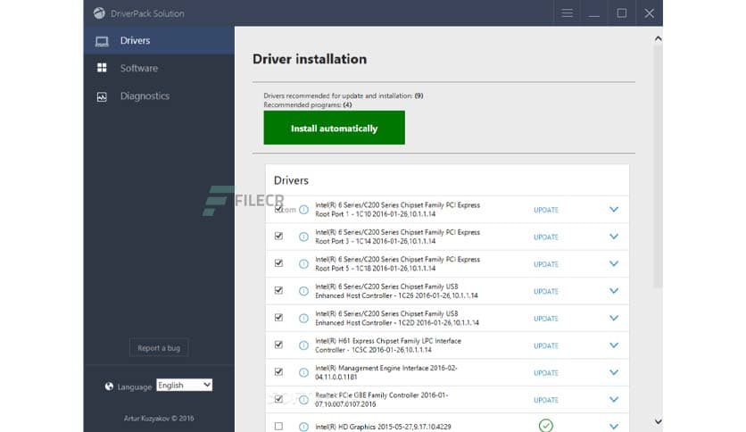Update USB Host Controller 1C2D driver

[546, 319]
